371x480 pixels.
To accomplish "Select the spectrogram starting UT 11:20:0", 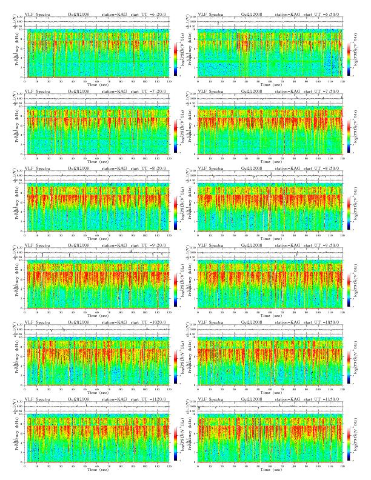I will click(x=97, y=438).
